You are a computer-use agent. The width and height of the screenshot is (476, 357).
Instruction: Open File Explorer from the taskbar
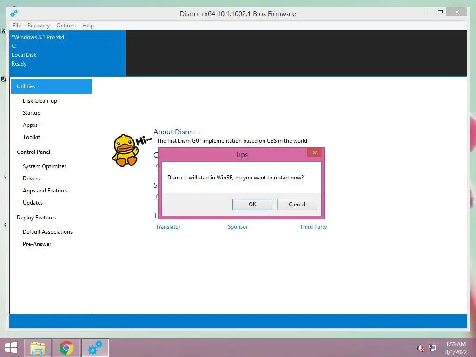38,348
